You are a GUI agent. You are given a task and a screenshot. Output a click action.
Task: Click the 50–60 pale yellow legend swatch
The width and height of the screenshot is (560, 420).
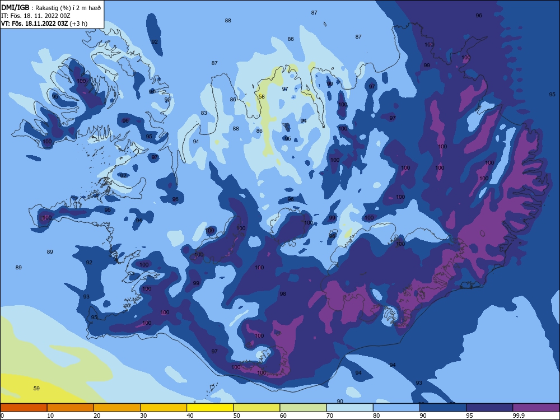(257, 408)
